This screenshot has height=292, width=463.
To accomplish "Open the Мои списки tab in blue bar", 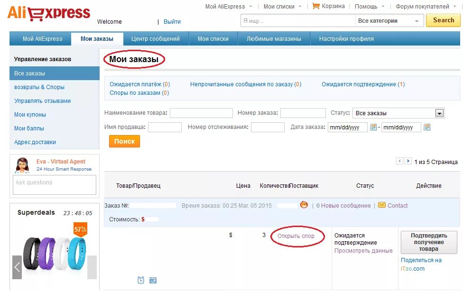I will click(x=213, y=39).
